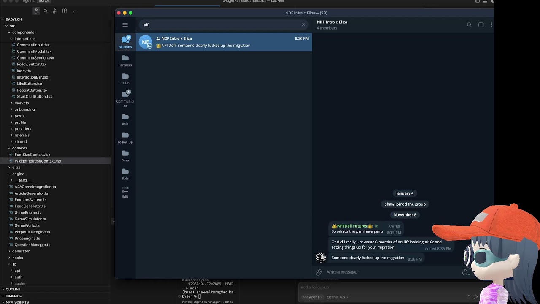The image size is (540, 304).
Task: Collapse the src folder
Action: pos(12,26)
